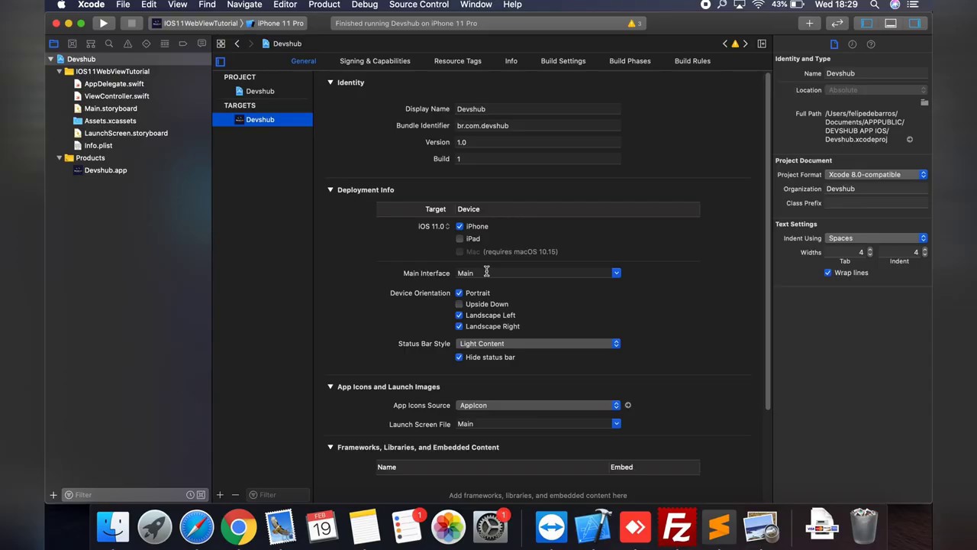The height and width of the screenshot is (550, 977).
Task: Open the Product menu
Action: [324, 5]
